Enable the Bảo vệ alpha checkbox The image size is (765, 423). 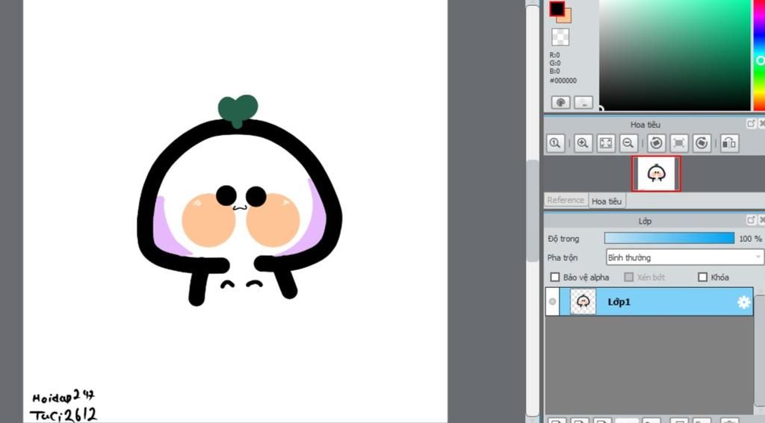(x=555, y=277)
